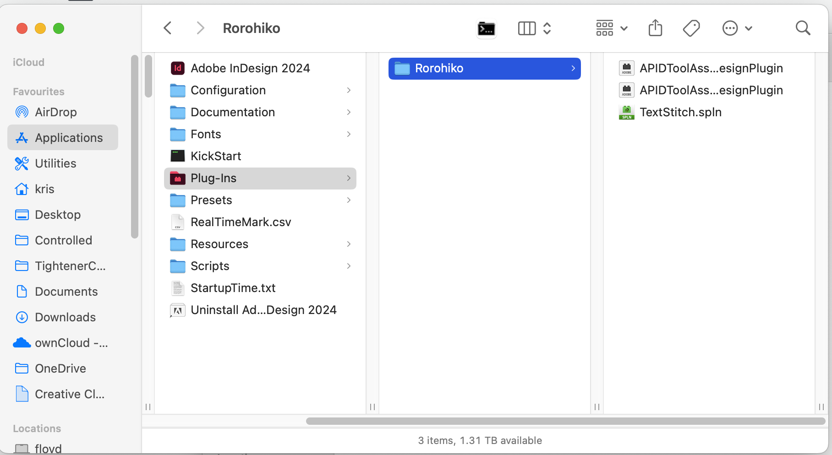Click the horizontal scrollbar at bottom
This screenshot has height=455, width=832.
(x=565, y=421)
